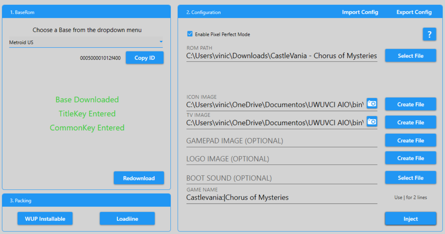
Task: Click the Redownload button
Action: [x=139, y=178]
